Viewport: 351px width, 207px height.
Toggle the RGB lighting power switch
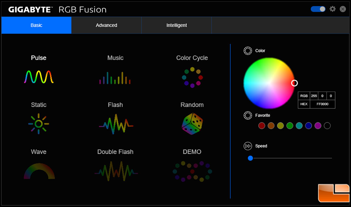click(x=318, y=9)
